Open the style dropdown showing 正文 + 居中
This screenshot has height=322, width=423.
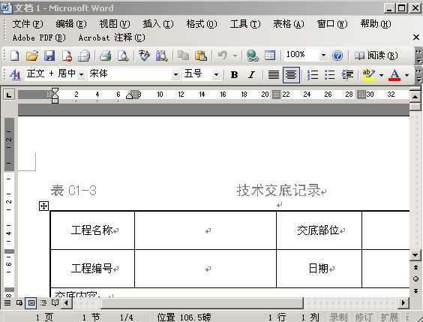82,74
